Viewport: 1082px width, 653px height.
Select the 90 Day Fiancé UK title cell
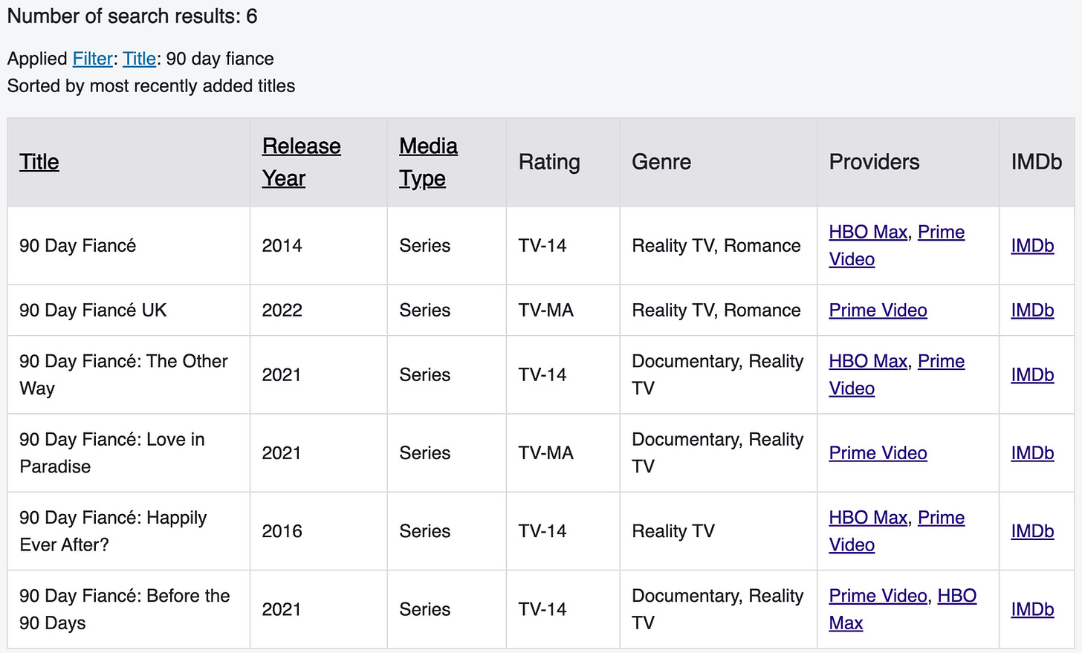[129, 311]
